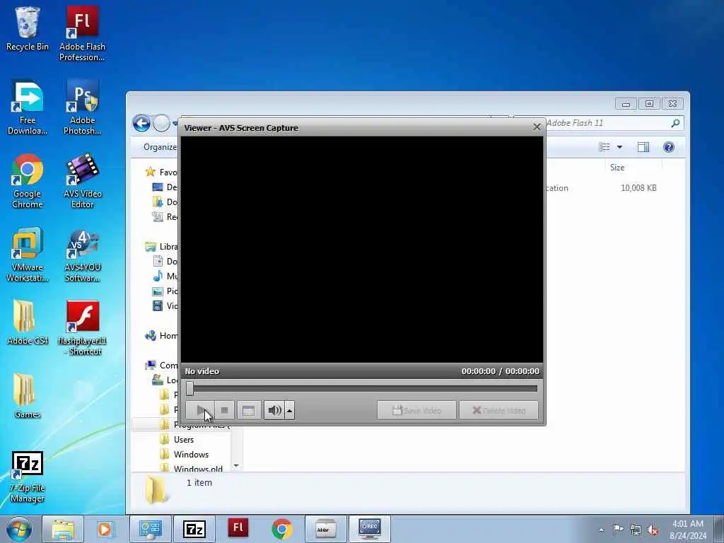Click the network tray icon

point(636,530)
